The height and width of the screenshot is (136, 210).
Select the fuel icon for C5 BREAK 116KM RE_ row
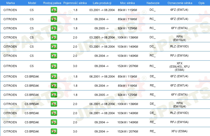(x=54, y=86)
